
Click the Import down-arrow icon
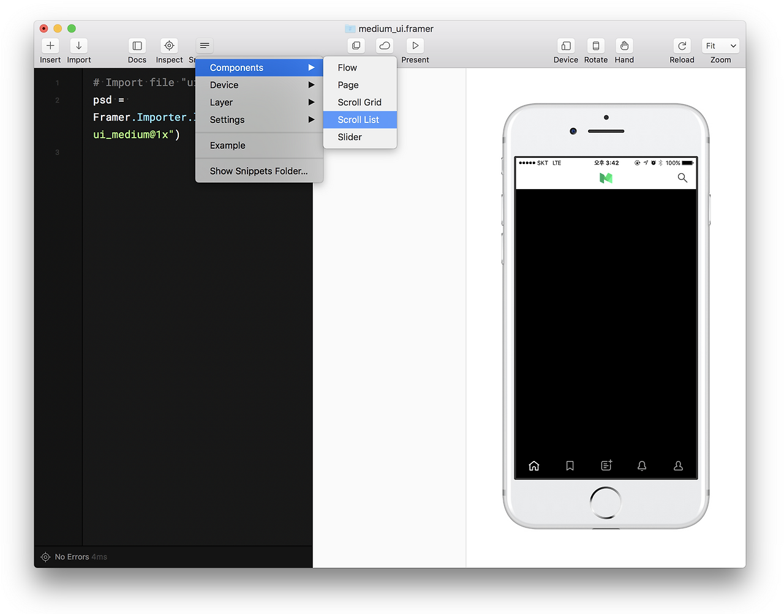[x=78, y=46]
